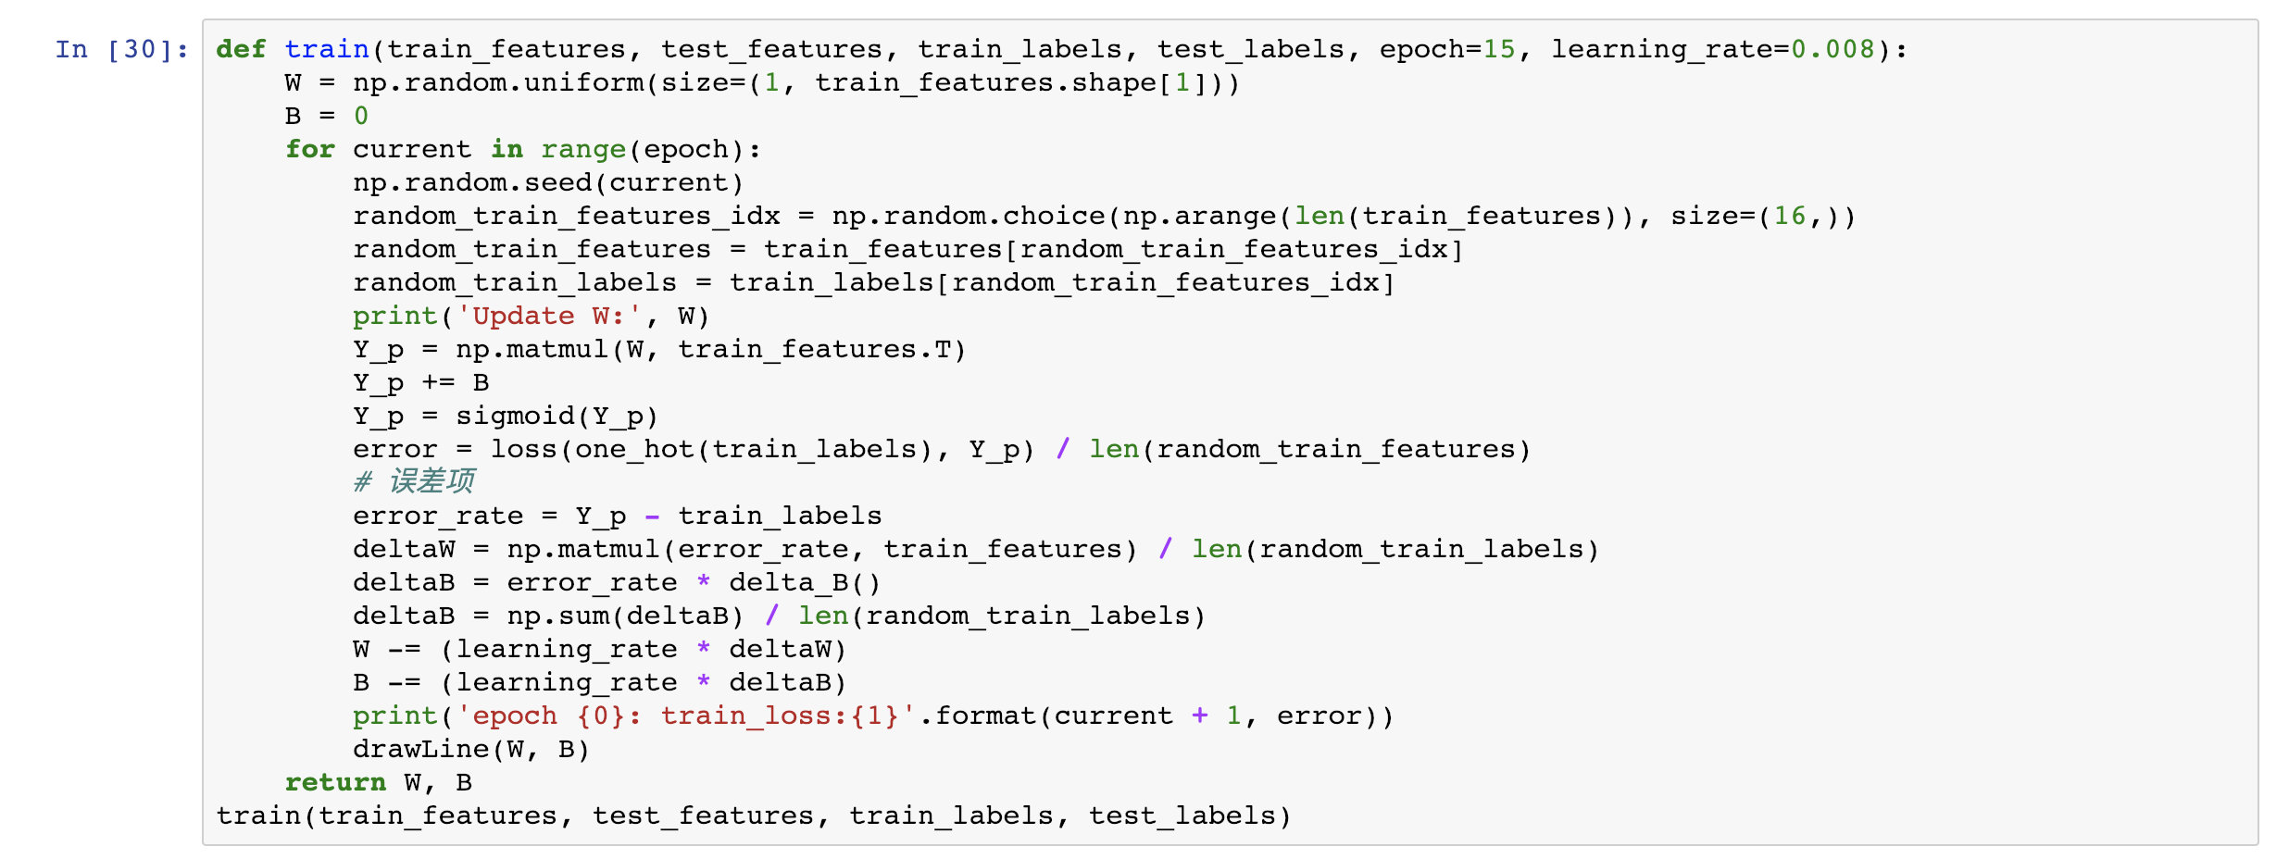Image resolution: width=2289 pixels, height=859 pixels.
Task: Click the epoch=15 parameter value
Action: [1498, 49]
